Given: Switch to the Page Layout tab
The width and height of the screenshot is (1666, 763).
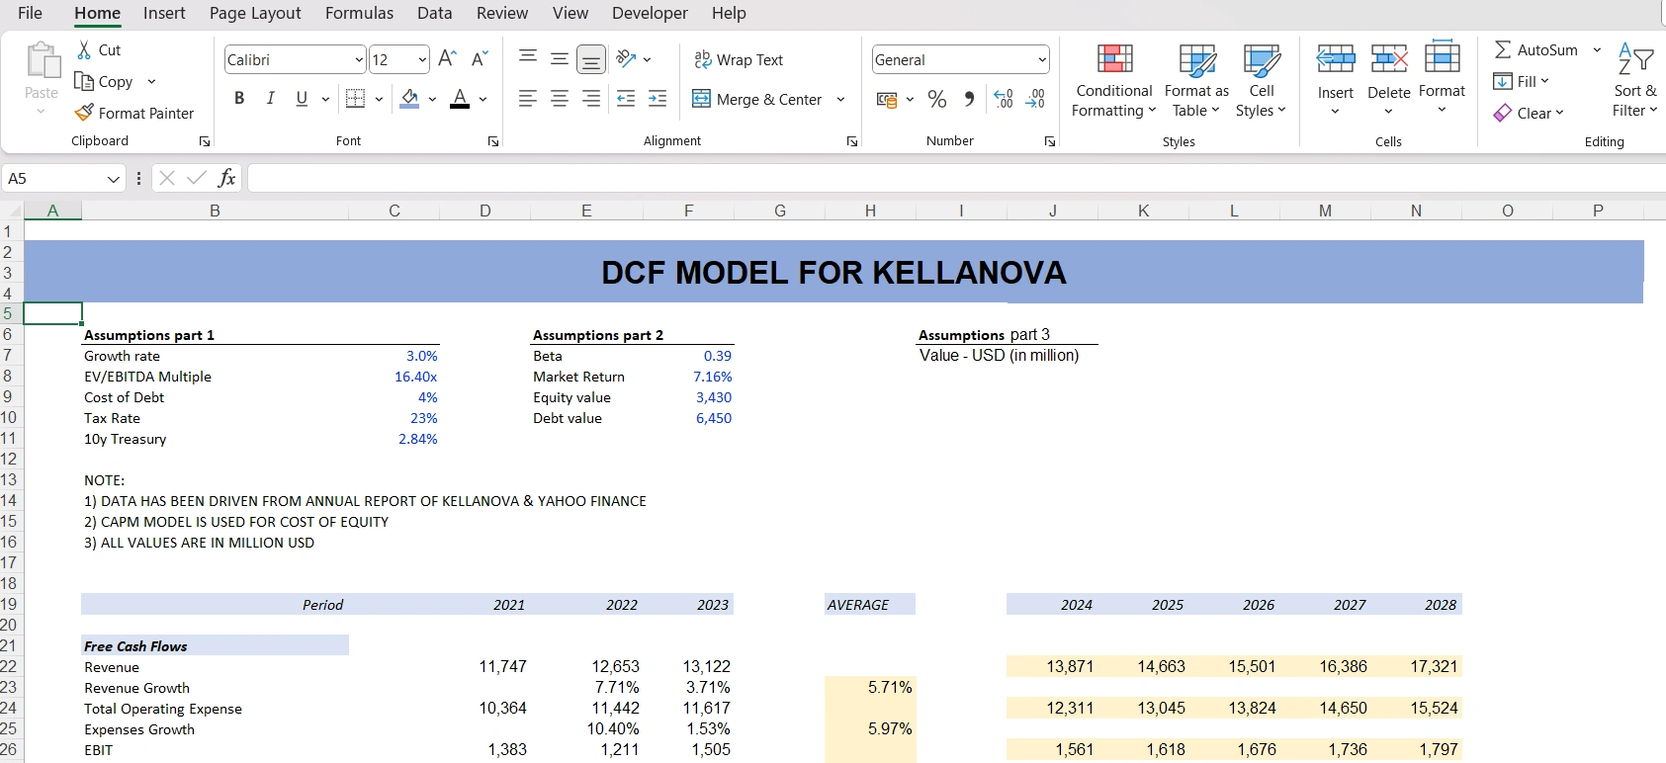Looking at the screenshot, I should (255, 13).
